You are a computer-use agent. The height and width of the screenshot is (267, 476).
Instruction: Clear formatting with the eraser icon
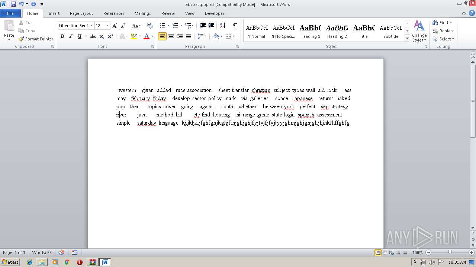[150, 26]
